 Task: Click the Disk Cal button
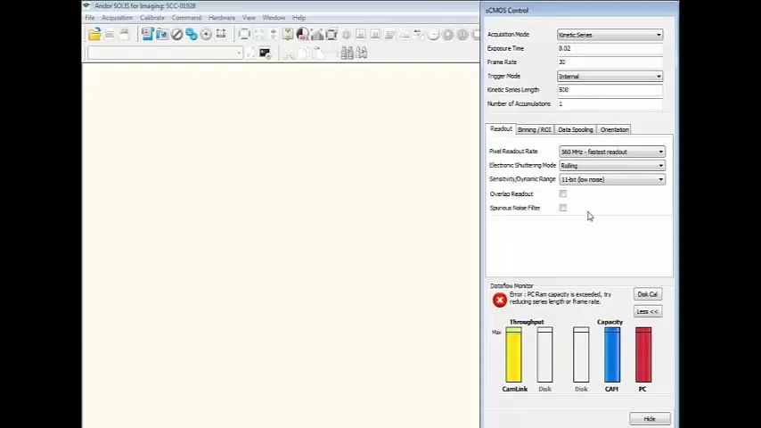pos(648,294)
